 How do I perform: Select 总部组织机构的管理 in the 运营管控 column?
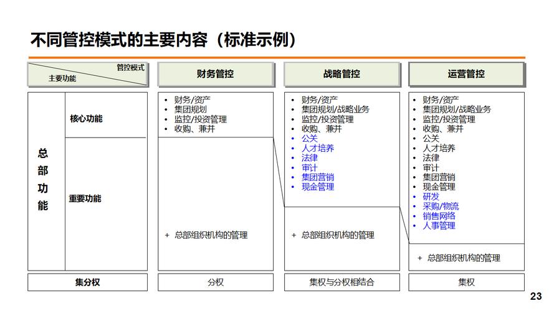click(x=464, y=258)
